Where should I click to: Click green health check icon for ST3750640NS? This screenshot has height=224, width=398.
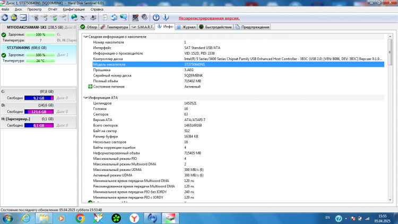click(x=4, y=55)
